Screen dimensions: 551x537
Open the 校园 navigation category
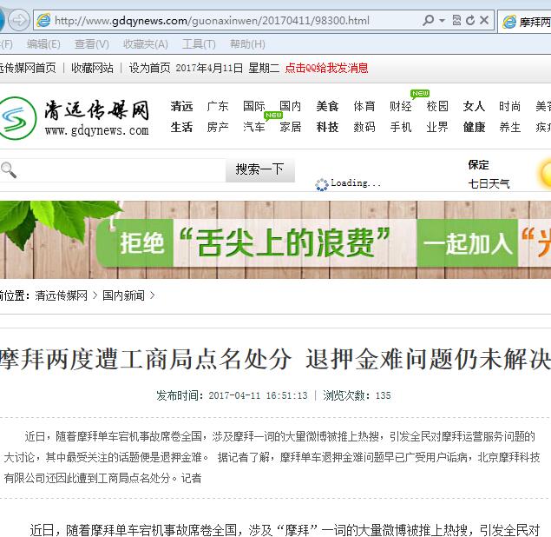[437, 106]
